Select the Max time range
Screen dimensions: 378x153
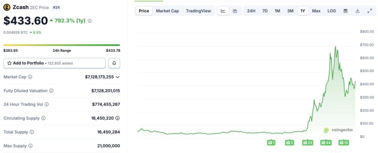pyautogui.click(x=316, y=11)
